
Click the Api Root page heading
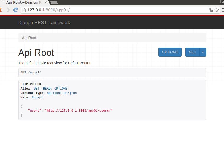click(36, 53)
